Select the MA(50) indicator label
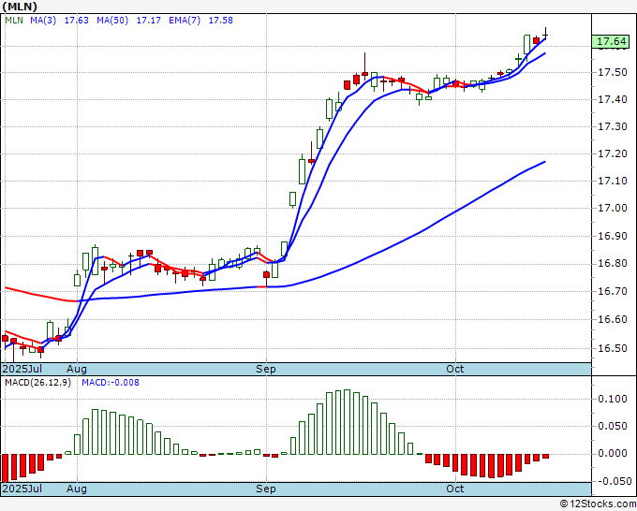 tap(112, 21)
